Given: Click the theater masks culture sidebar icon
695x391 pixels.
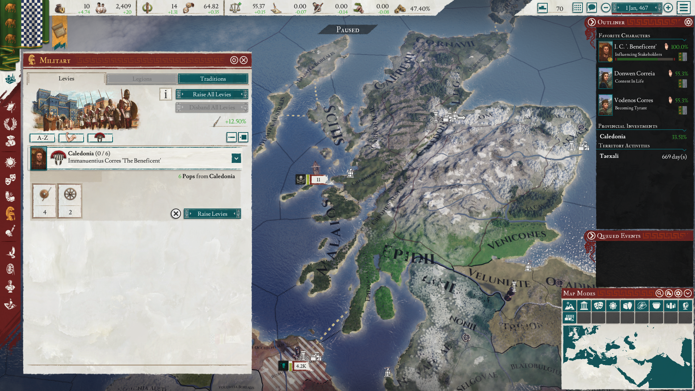Looking at the screenshot, I should pyautogui.click(x=10, y=179).
